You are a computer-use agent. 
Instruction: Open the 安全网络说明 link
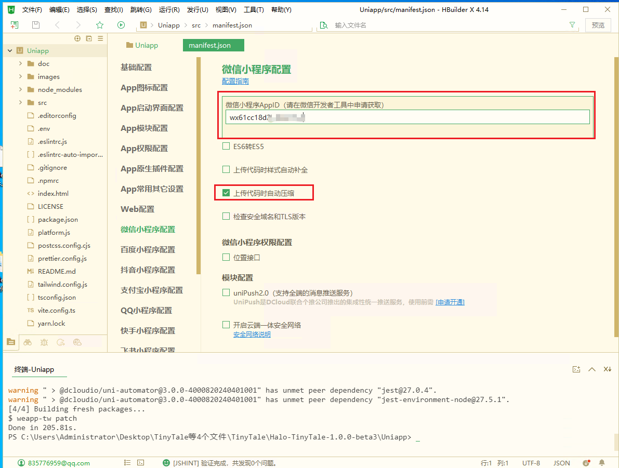[252, 335]
